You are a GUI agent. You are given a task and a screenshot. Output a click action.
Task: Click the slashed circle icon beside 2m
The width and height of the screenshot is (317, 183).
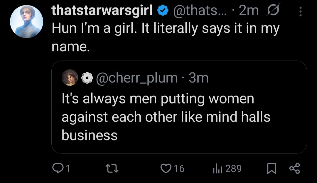click(x=273, y=10)
